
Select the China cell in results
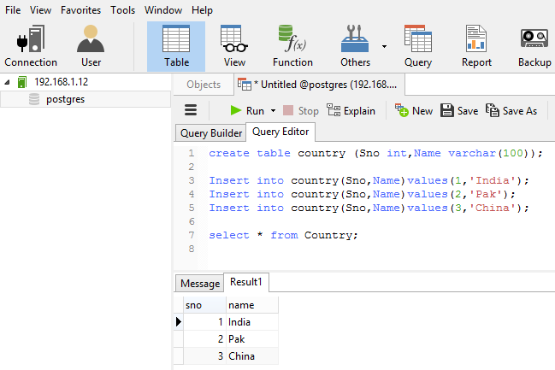252,355
